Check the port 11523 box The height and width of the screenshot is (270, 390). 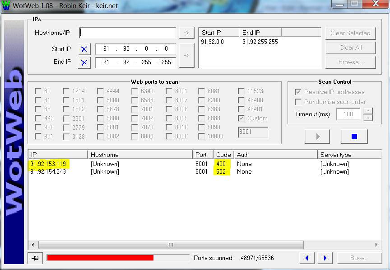tap(241, 91)
